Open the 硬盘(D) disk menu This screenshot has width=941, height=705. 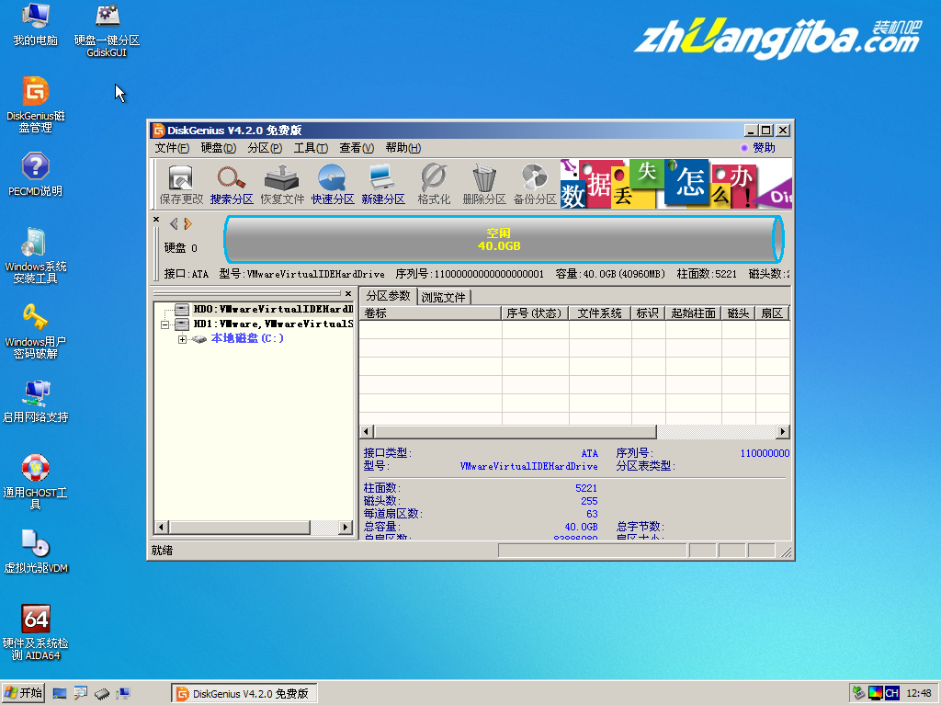218,148
